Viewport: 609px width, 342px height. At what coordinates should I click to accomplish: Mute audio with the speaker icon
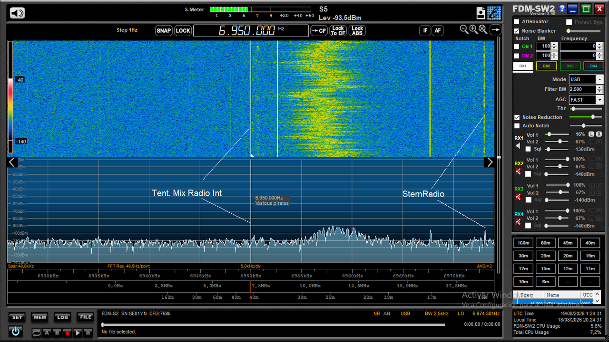coord(17,13)
